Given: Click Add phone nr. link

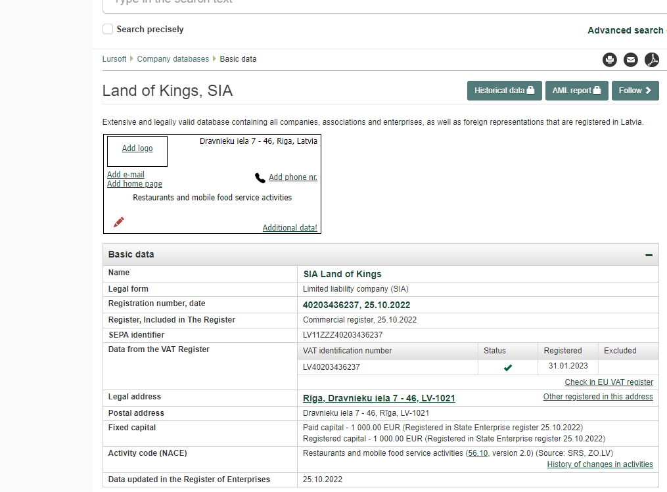Looking at the screenshot, I should [x=292, y=177].
